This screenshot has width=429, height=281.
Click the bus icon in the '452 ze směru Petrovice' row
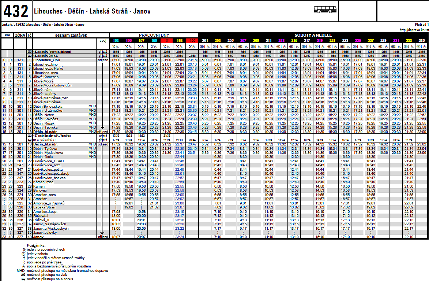pos(30,52)
